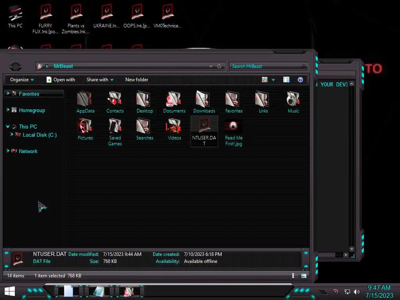Select VM0Technica desktop shortcut

tap(167, 16)
